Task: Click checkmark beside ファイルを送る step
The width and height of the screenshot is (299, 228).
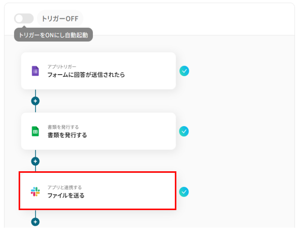Action: point(184,192)
